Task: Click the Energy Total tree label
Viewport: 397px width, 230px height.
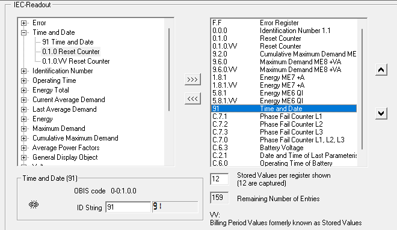Action: (51, 90)
